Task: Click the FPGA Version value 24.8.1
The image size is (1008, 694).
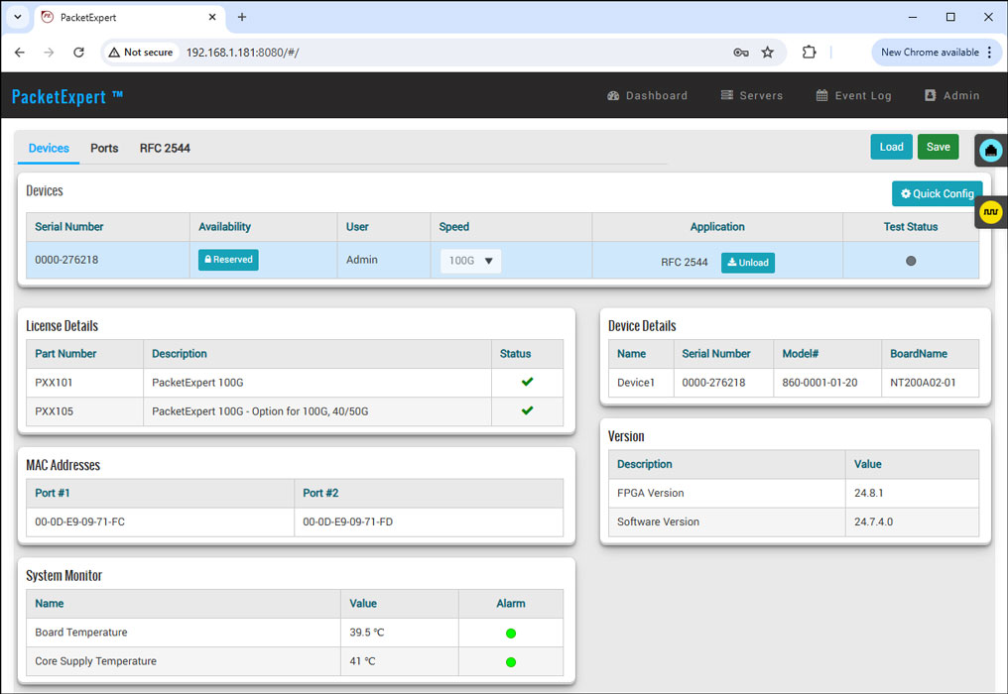Action: coord(868,494)
